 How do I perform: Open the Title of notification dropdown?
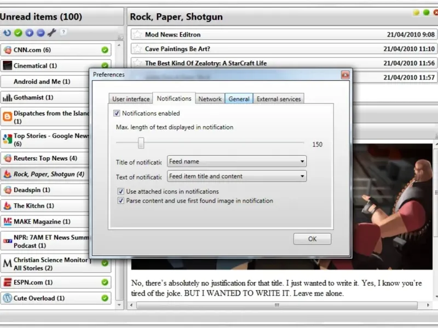(x=237, y=161)
